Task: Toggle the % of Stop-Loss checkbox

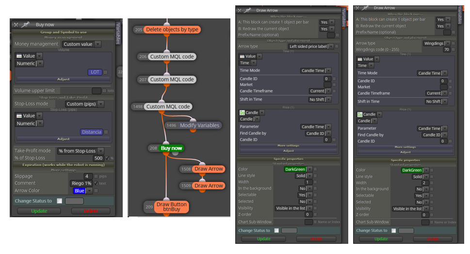Action: [107, 158]
